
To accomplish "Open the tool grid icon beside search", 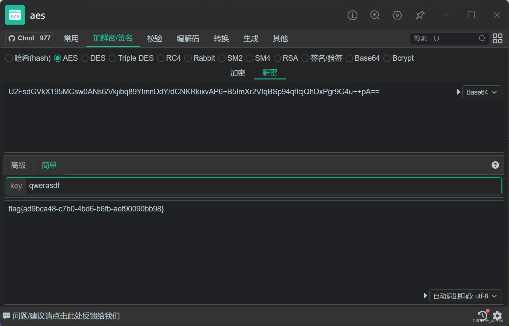I will (497, 38).
